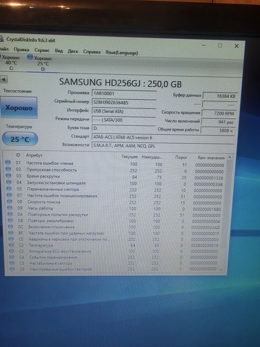
Task: Click the Хорошо health status button
Action: (x=19, y=108)
